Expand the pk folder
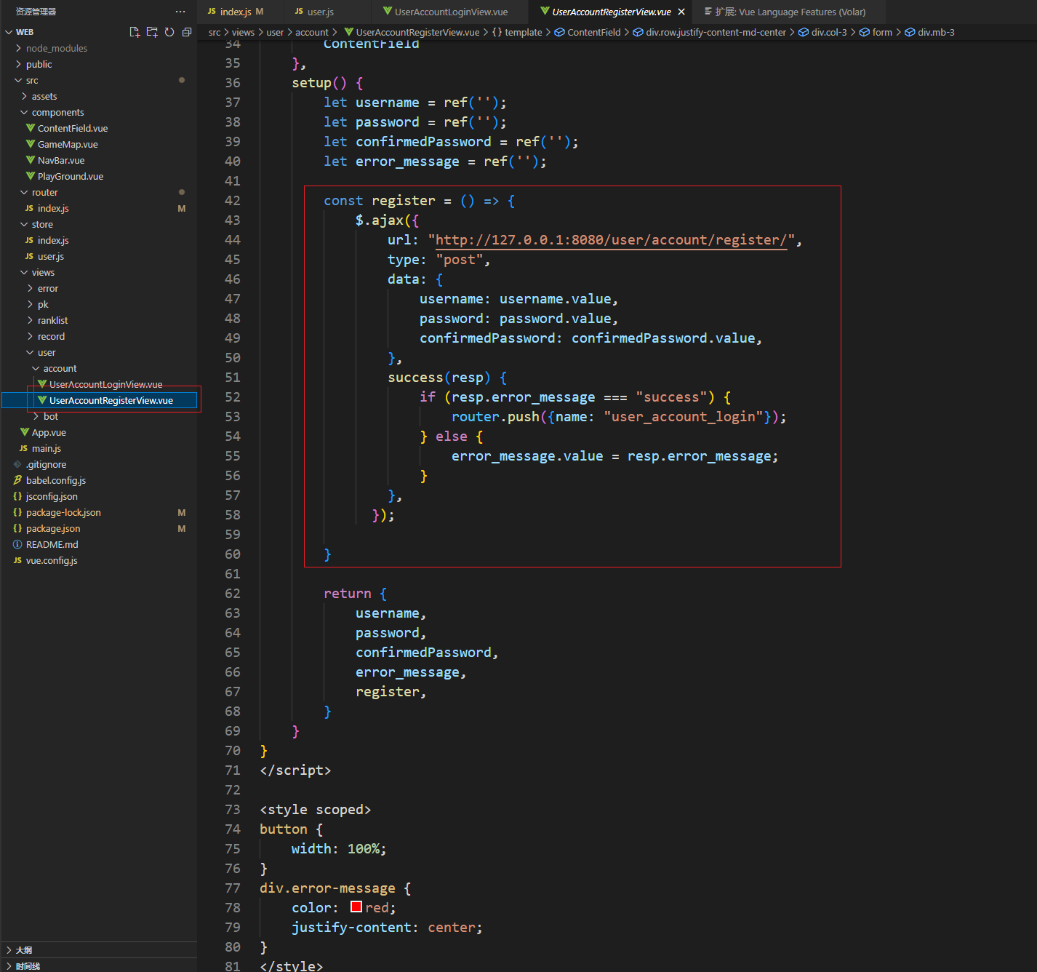The width and height of the screenshot is (1037, 972). 43,304
